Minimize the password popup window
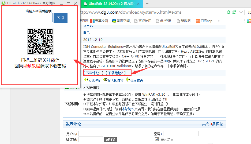The image size is (251, 144). (61, 4)
